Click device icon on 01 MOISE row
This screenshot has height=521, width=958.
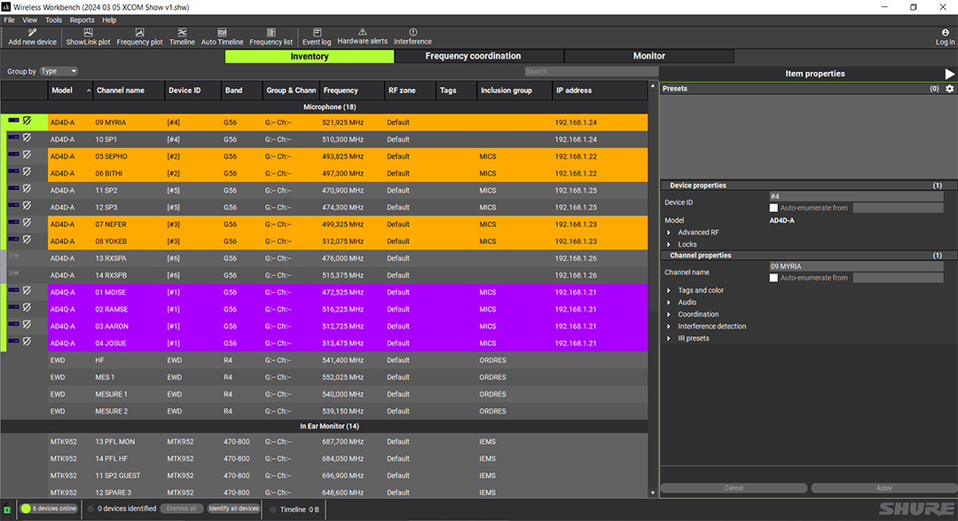click(13, 290)
